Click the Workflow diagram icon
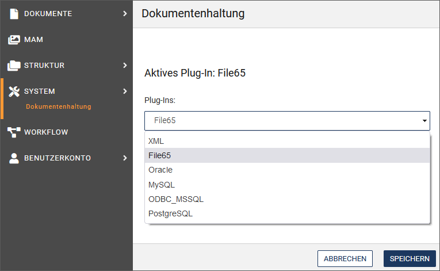Viewport: 440px width, 271px height. coord(14,132)
